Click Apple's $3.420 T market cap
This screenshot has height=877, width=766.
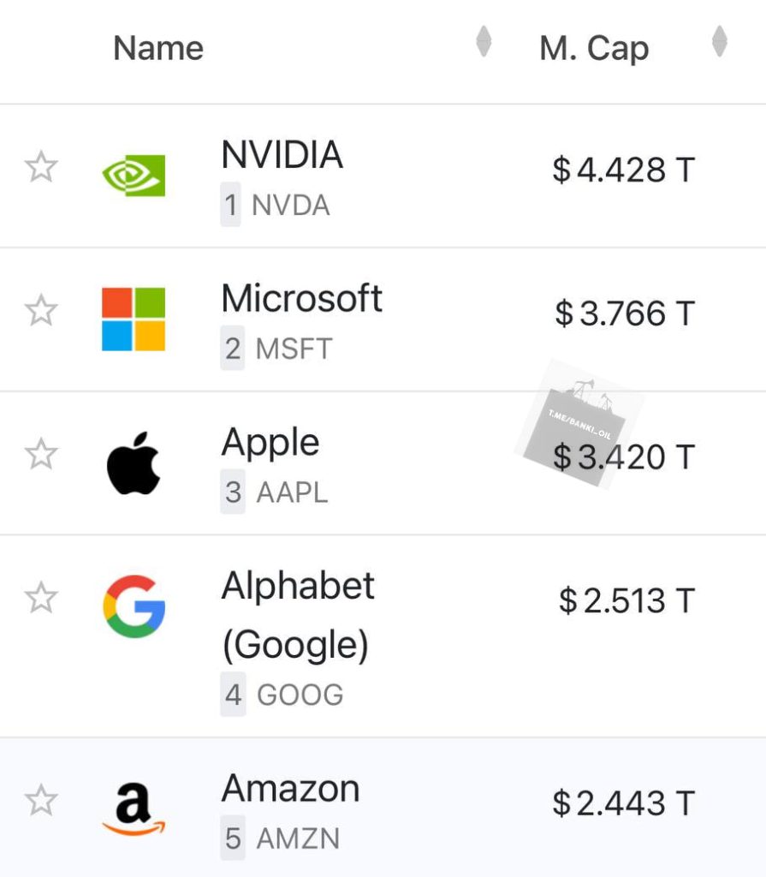pos(623,457)
